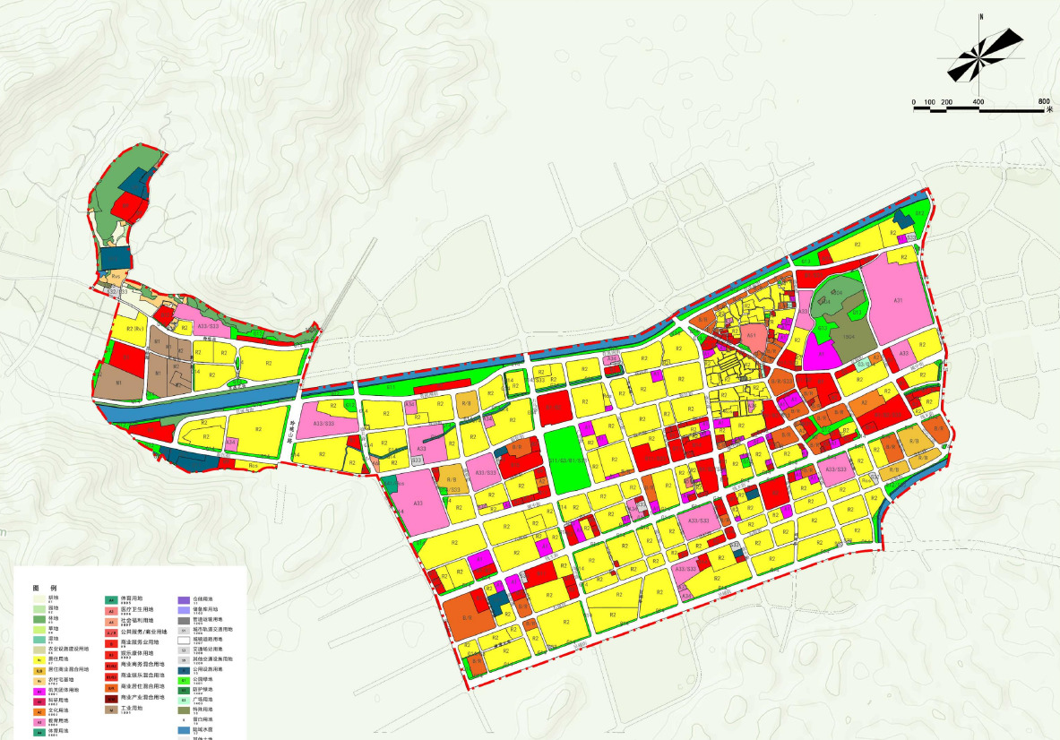Screen dimensions: 1060x740
Task: Pick the bright green 公园绿地 legend swatch
Action: (x=183, y=679)
